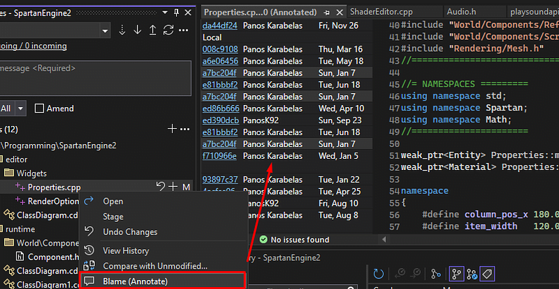Toggle show tags in Git Repository
This screenshot has width=559, height=289.
tap(486, 274)
